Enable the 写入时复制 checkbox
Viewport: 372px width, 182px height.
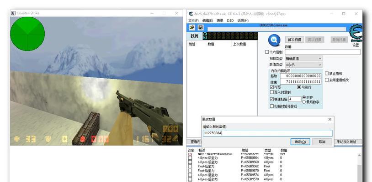(x=272, y=92)
